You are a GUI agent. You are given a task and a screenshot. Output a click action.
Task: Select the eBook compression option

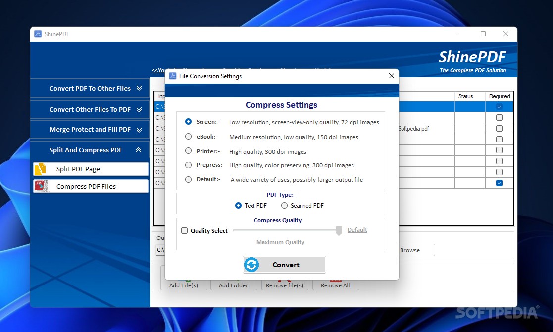188,137
